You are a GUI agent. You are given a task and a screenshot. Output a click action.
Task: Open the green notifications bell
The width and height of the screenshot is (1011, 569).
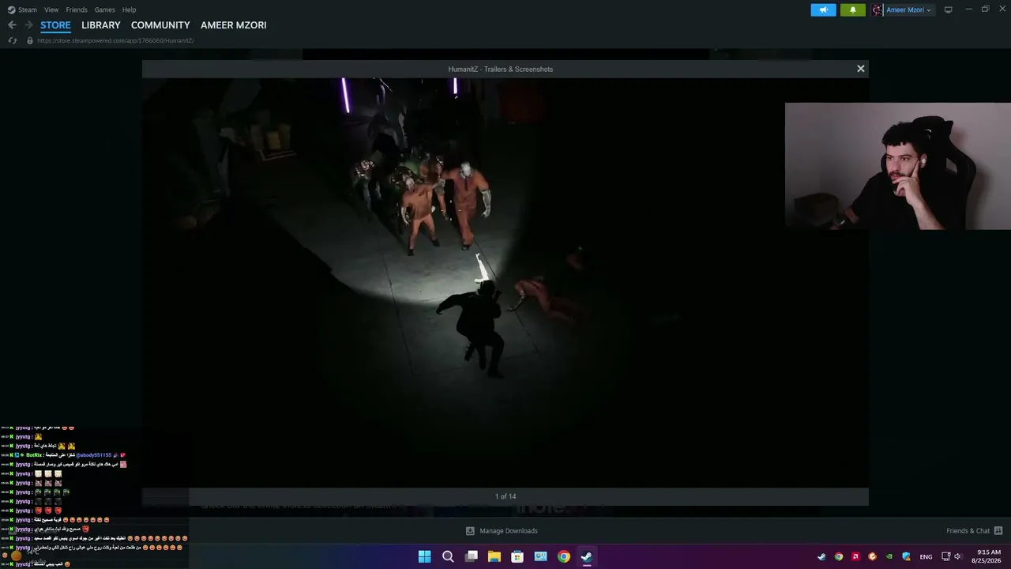[x=852, y=9]
